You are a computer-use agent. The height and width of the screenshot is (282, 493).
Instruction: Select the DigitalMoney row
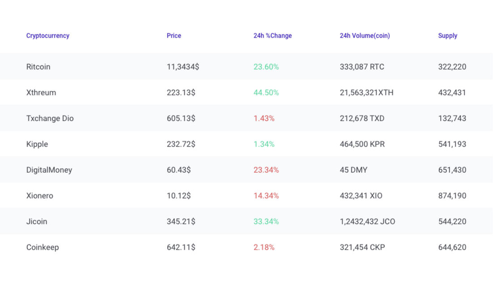[49, 170]
